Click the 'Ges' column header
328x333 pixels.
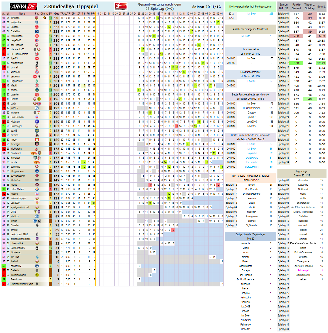pos(57,14)
